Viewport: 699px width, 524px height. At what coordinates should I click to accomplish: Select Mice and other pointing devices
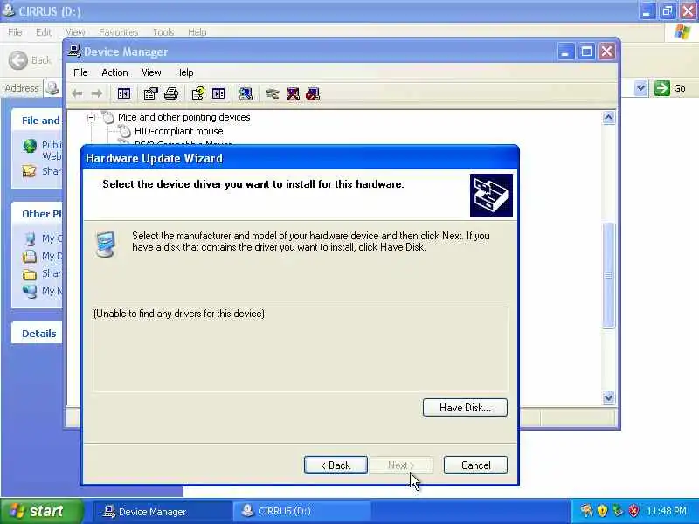pos(183,117)
